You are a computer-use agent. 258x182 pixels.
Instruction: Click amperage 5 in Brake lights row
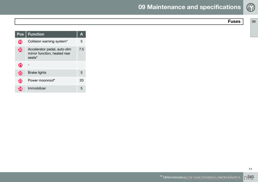point(81,73)
